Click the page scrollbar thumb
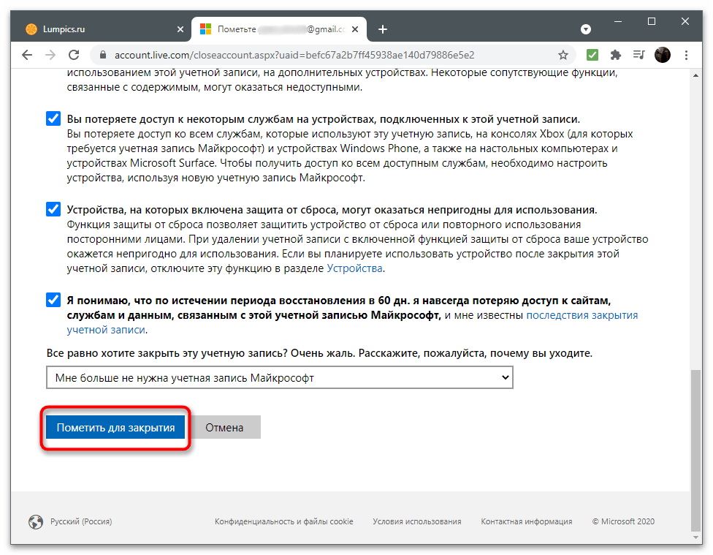This screenshot has height=555, width=713. pyautogui.click(x=695, y=450)
